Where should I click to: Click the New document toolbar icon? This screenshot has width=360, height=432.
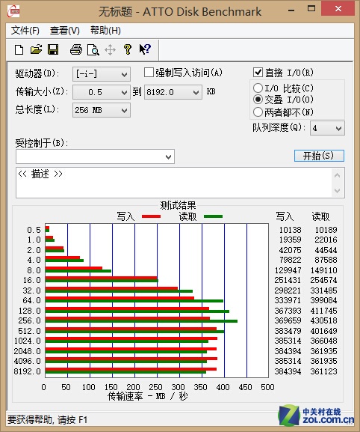(19, 50)
